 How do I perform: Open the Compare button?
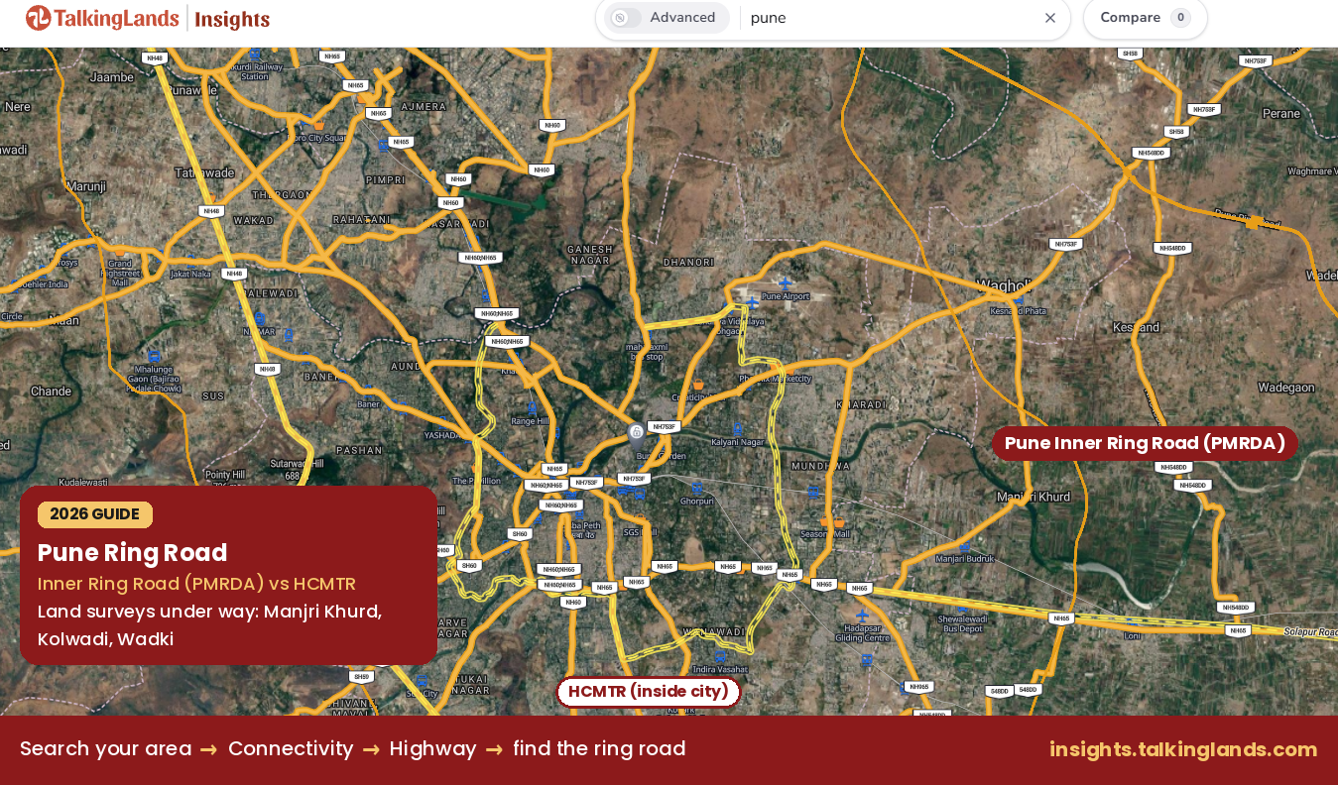point(1145,18)
